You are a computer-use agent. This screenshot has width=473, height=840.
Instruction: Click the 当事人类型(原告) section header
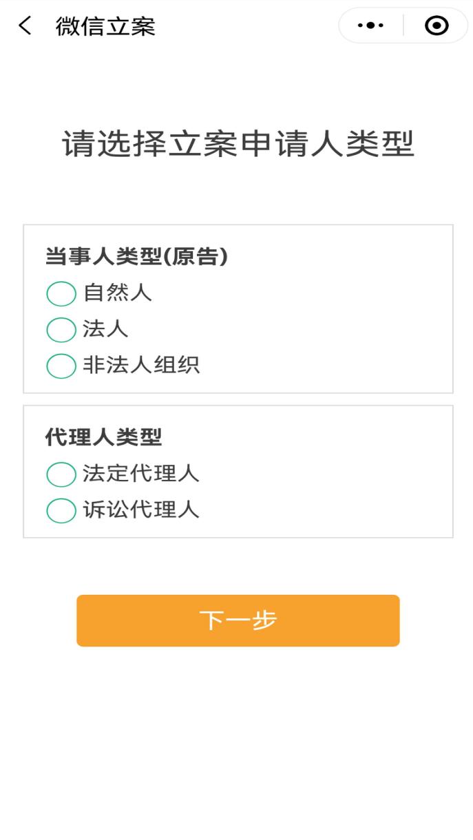point(136,256)
